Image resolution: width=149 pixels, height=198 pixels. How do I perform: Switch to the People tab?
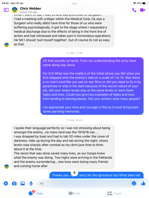point(114,193)
